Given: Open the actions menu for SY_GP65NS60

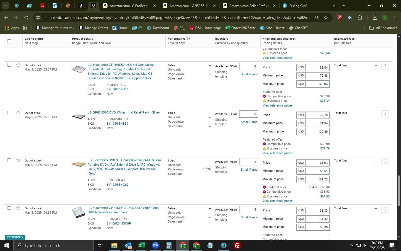Looking at the screenshot, I should point(385,114).
